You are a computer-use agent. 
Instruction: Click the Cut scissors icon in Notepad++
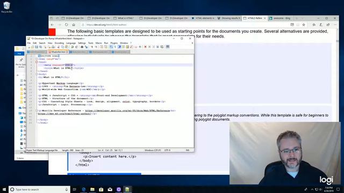[59, 47]
